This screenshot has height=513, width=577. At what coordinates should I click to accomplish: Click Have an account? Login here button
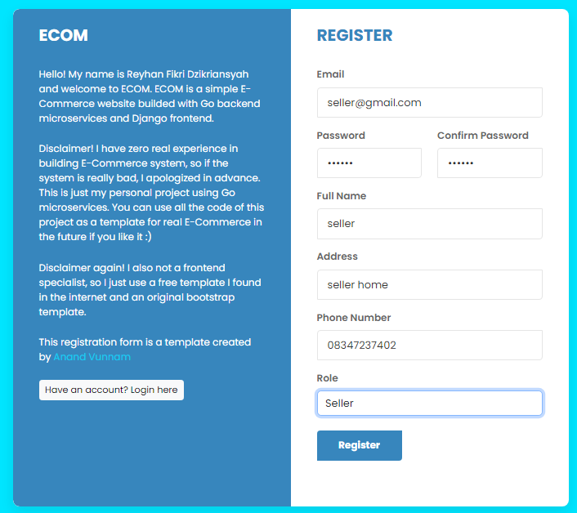tap(111, 390)
